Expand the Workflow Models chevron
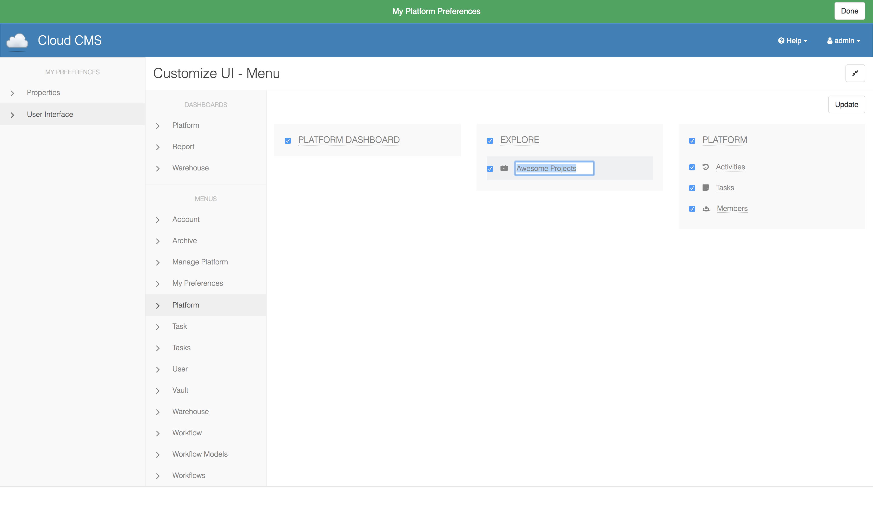The image size is (873, 506). (x=158, y=455)
